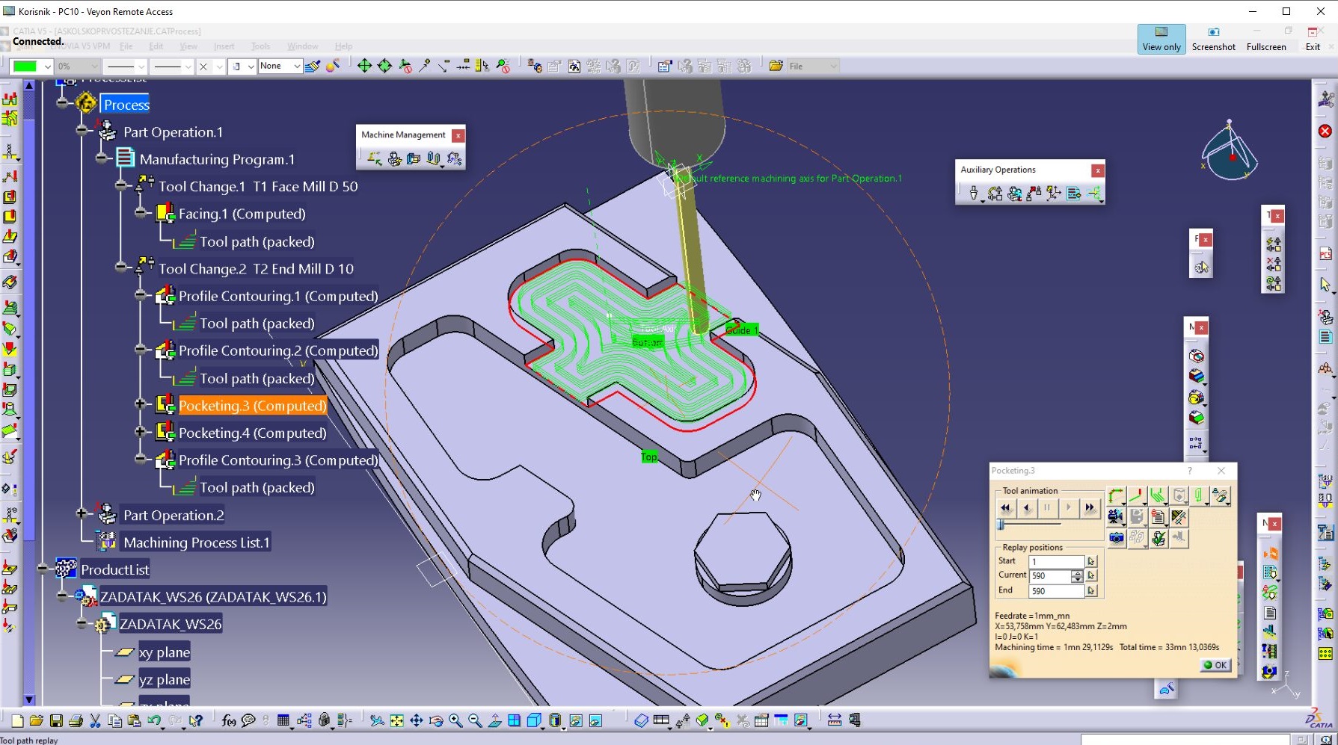Click the video camera icon in Pocketing.3
This screenshot has width=1338, height=745.
pos(1115,516)
